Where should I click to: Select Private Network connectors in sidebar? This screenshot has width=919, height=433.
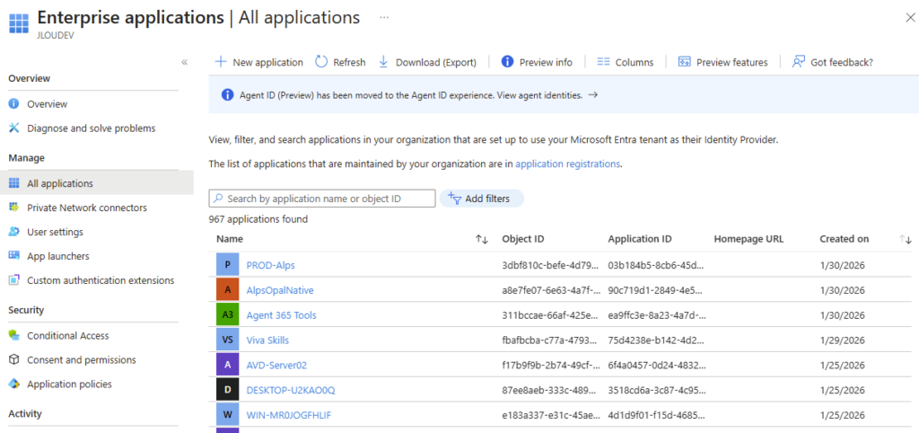[86, 208]
